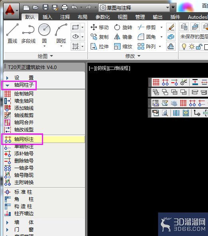Switch to the 默认 ribbon tab
Image resolution: width=208 pixels, height=236 pixels.
coord(30,17)
